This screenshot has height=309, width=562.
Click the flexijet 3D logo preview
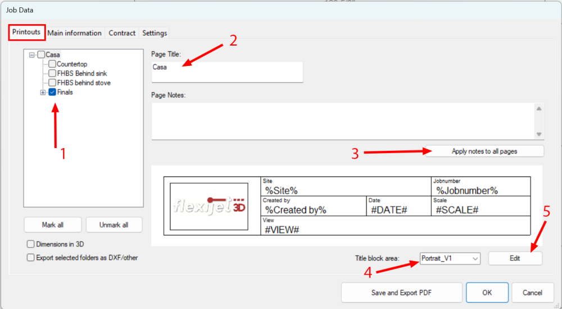[209, 207]
